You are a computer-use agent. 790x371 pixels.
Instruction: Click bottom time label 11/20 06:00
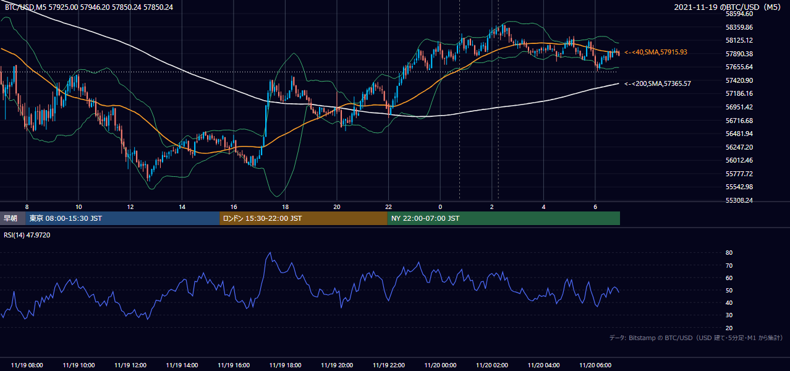(595, 365)
